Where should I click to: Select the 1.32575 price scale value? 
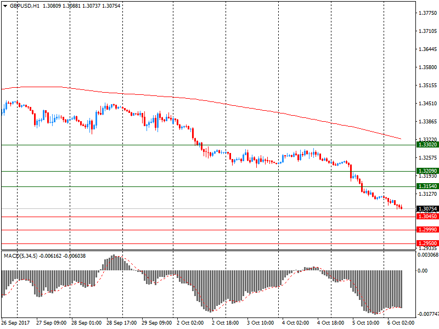point(427,158)
